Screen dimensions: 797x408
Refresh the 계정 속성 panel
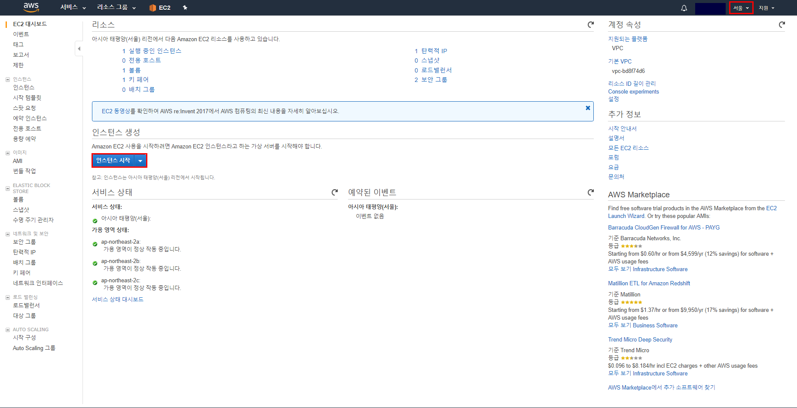[782, 25]
